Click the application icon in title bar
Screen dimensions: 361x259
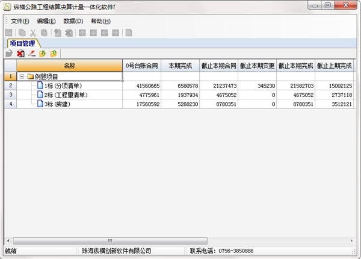[7, 7]
